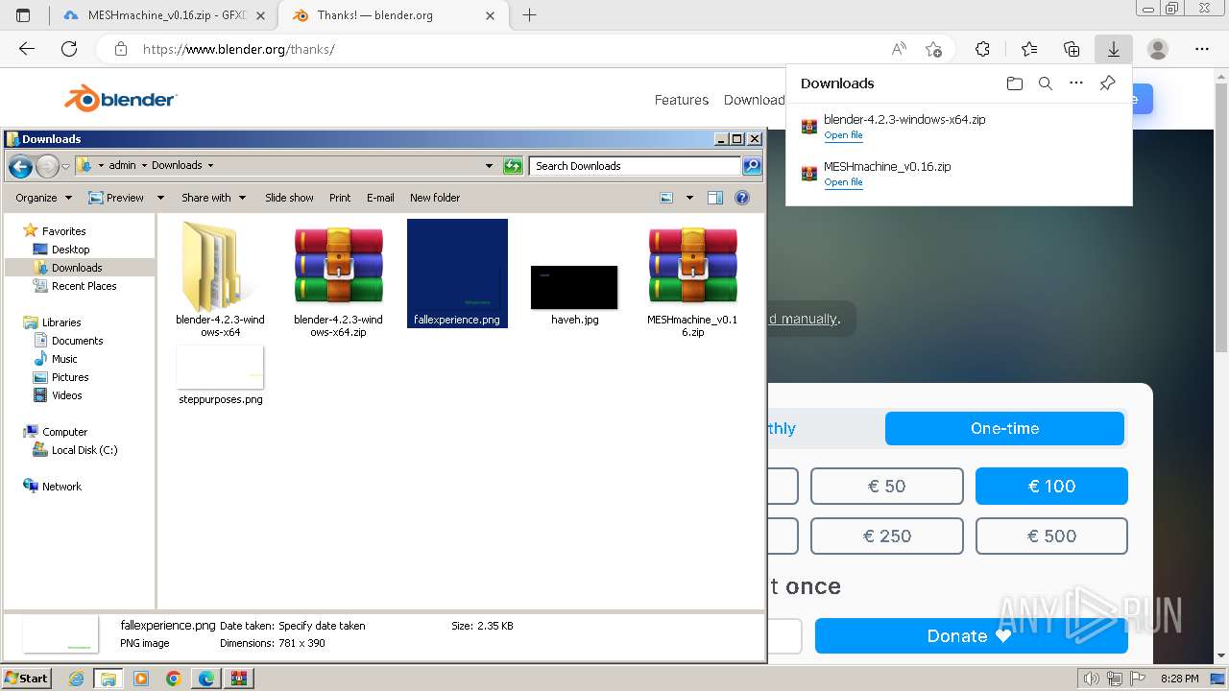
Task: Open the Download menu item on blender.org
Action: [754, 100]
